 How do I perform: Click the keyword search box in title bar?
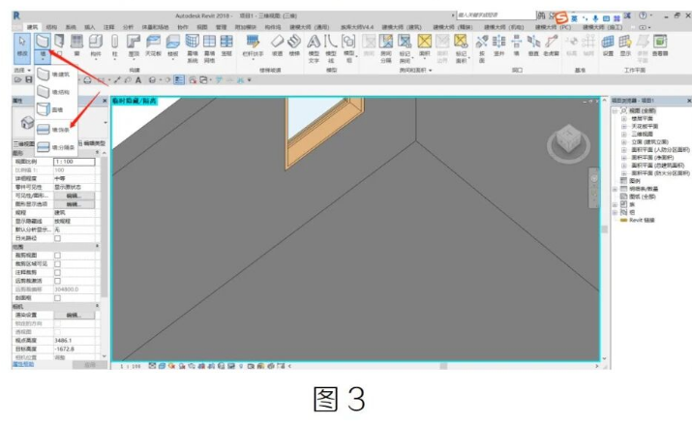(x=496, y=15)
